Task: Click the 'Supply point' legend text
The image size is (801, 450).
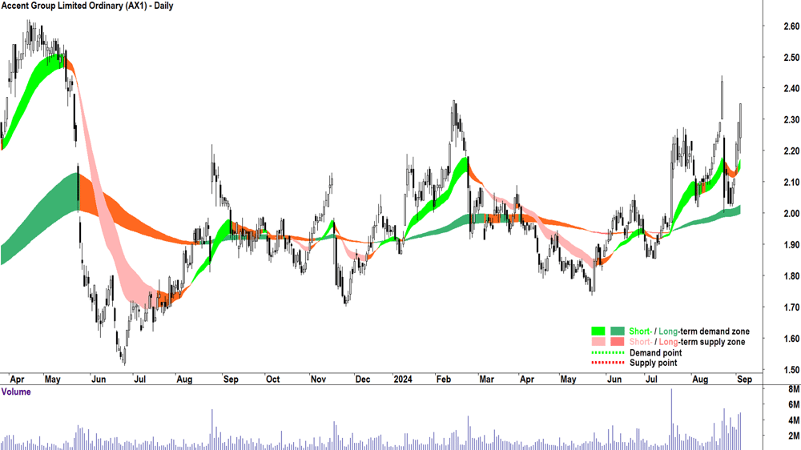Action: 654,363
